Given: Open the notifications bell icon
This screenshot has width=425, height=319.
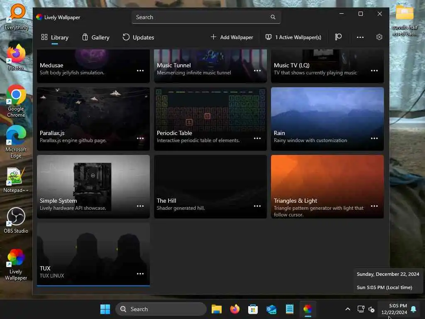Looking at the screenshot, I should [414, 309].
